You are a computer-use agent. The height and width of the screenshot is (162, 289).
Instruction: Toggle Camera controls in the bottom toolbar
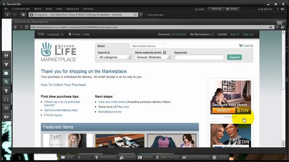pos(196,157)
